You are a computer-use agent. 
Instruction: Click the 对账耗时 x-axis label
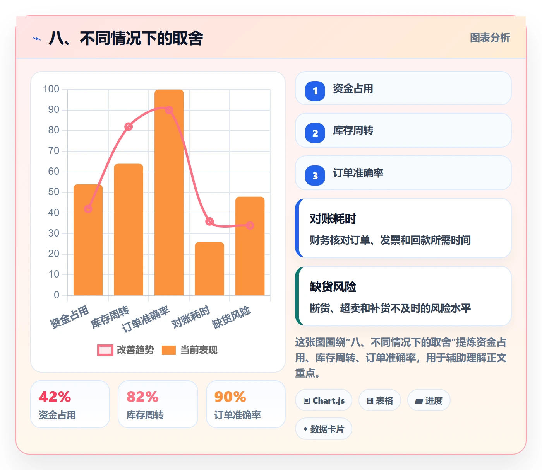pyautogui.click(x=191, y=317)
